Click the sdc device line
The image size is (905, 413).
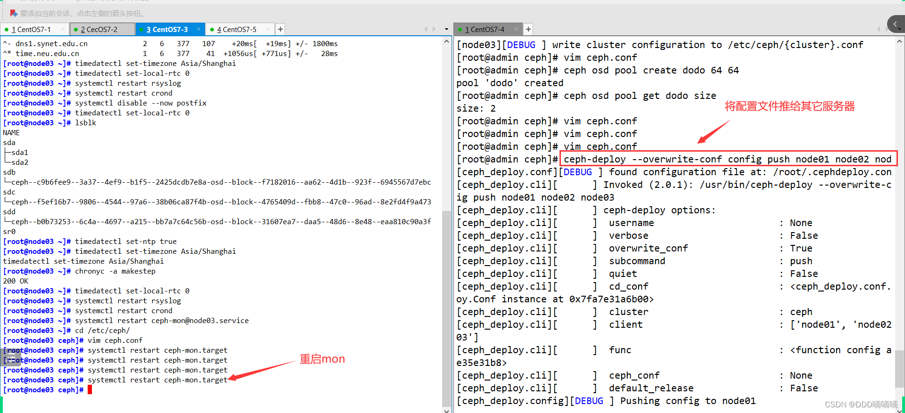click(9, 192)
